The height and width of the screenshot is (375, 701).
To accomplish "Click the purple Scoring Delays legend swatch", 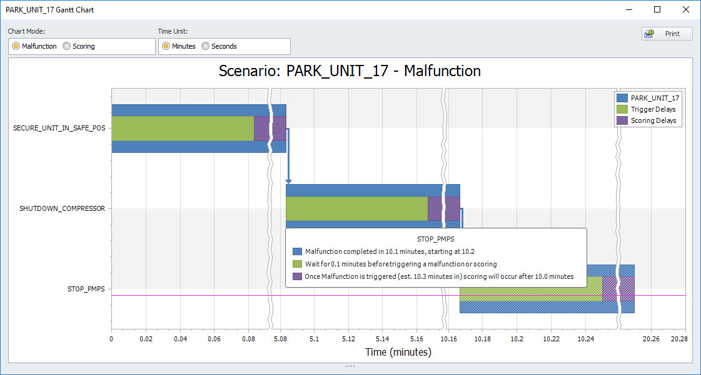I will (x=622, y=120).
